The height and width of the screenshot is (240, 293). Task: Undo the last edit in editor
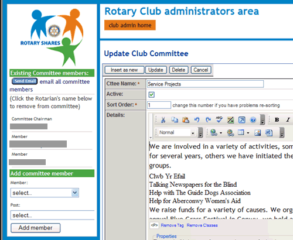(197, 120)
